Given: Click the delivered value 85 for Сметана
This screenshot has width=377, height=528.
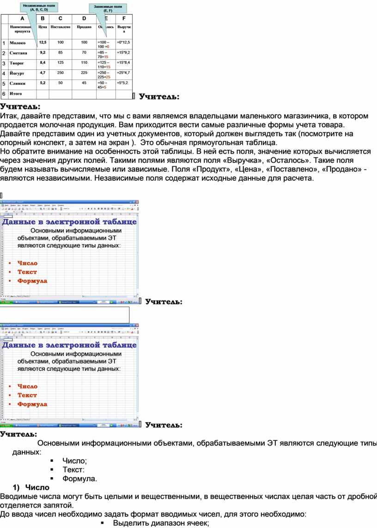Looking at the screenshot, I should 60,55.
